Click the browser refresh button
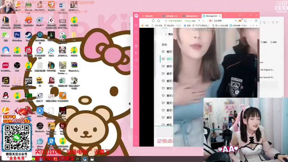Viewport: 288px width, 162px height. click(153, 21)
